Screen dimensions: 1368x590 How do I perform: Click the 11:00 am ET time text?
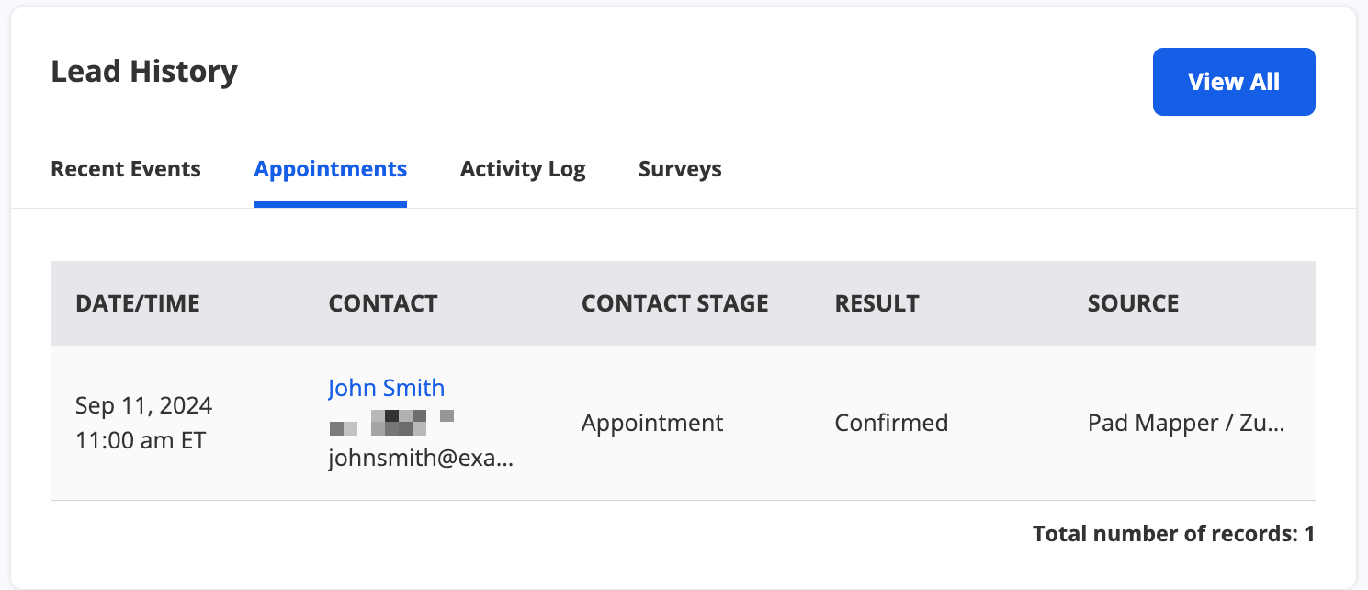[141, 440]
